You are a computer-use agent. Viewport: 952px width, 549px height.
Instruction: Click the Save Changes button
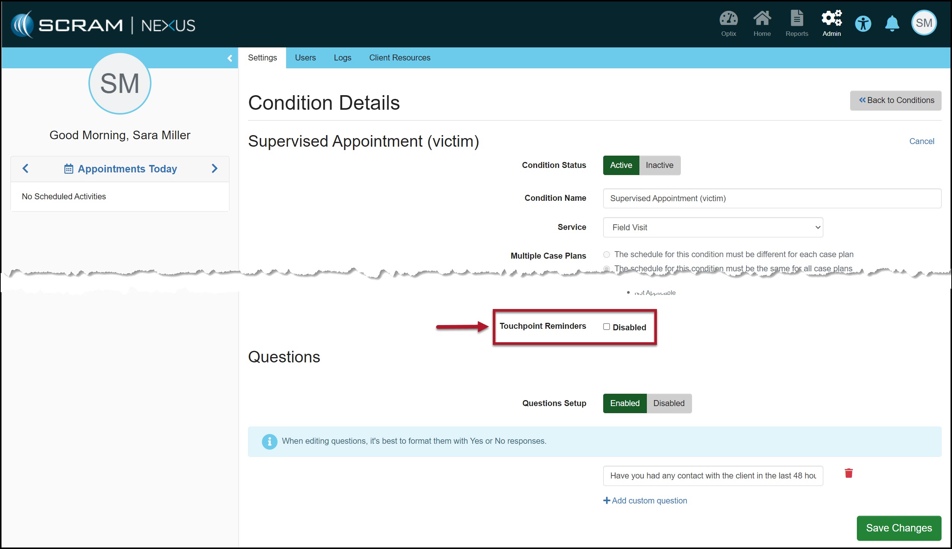(x=899, y=528)
